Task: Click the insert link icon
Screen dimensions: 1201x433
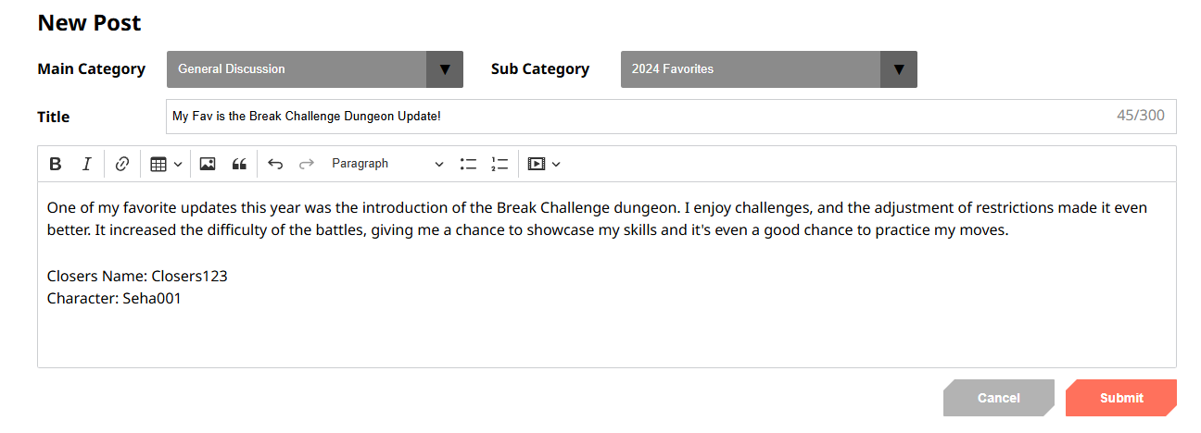Action: (x=122, y=164)
